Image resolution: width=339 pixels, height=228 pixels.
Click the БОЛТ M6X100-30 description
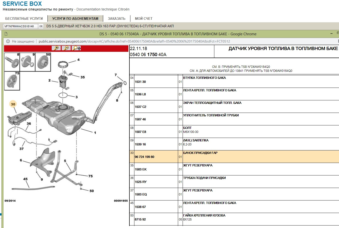click(x=191, y=130)
